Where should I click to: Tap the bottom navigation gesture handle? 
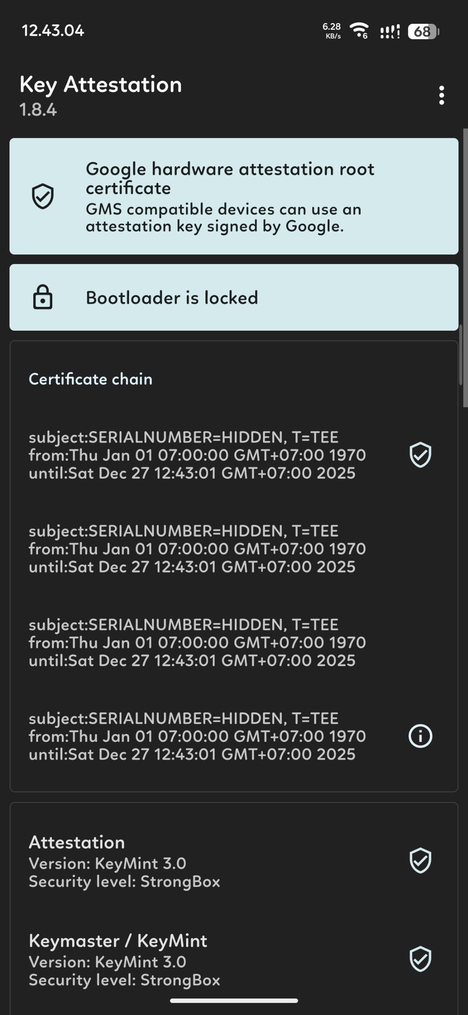(x=234, y=1001)
